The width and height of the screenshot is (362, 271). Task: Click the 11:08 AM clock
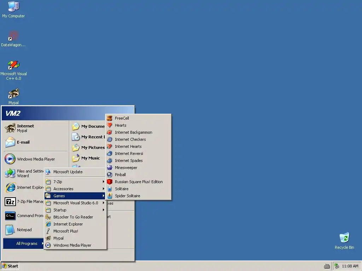coord(350,266)
